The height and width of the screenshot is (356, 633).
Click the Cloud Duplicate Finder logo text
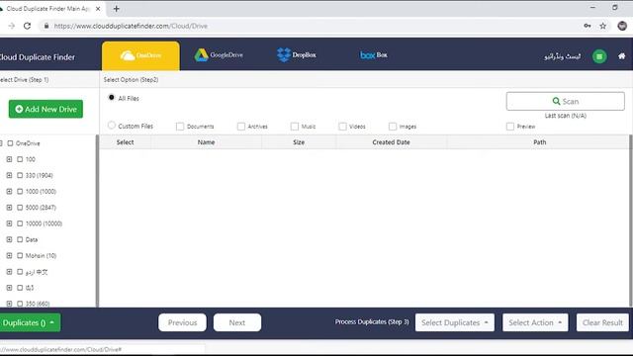pos(38,57)
